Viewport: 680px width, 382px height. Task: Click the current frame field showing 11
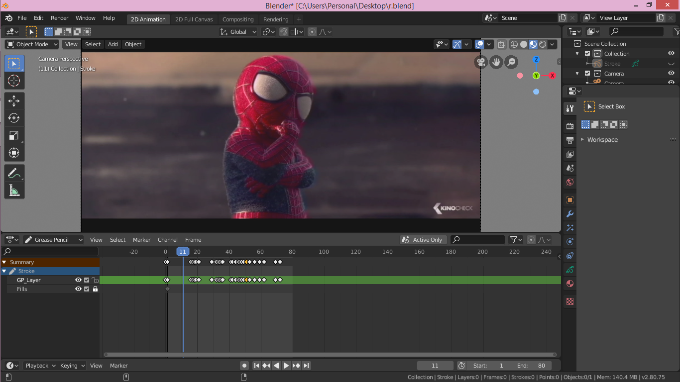435,366
